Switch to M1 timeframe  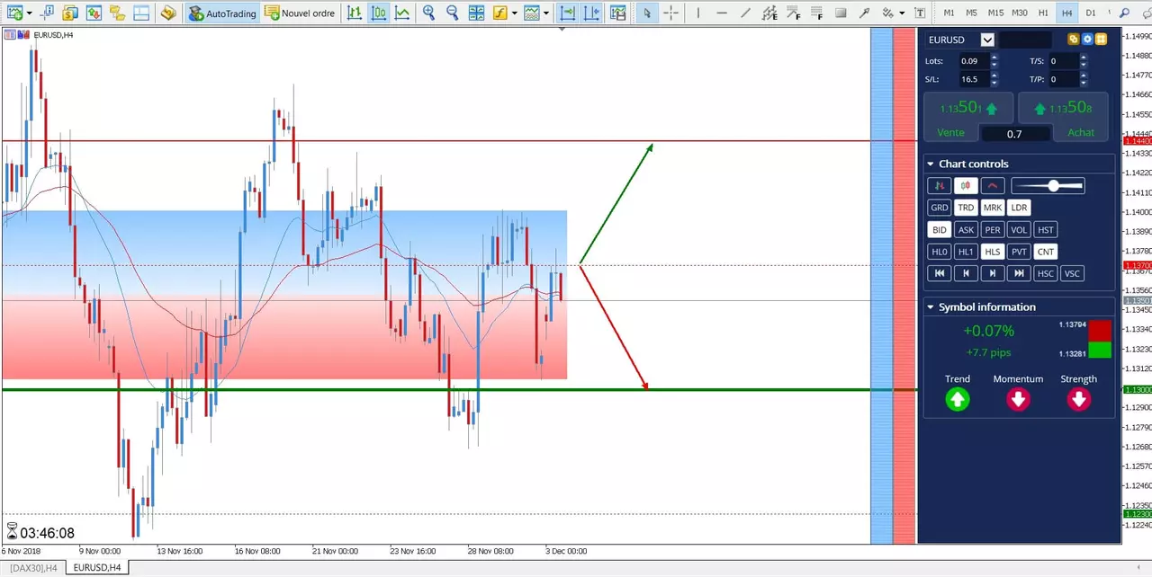[949, 13]
